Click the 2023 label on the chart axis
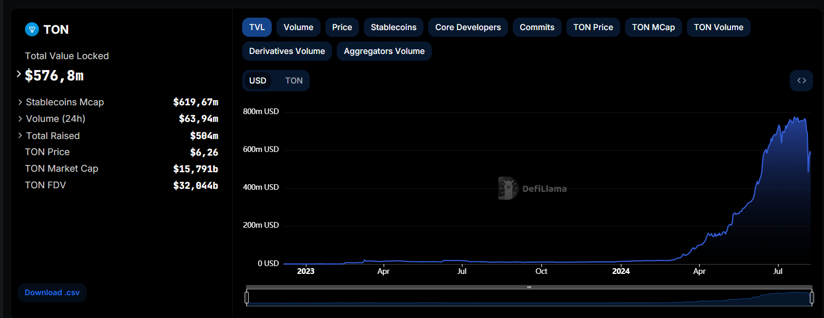The width and height of the screenshot is (824, 318). [305, 271]
